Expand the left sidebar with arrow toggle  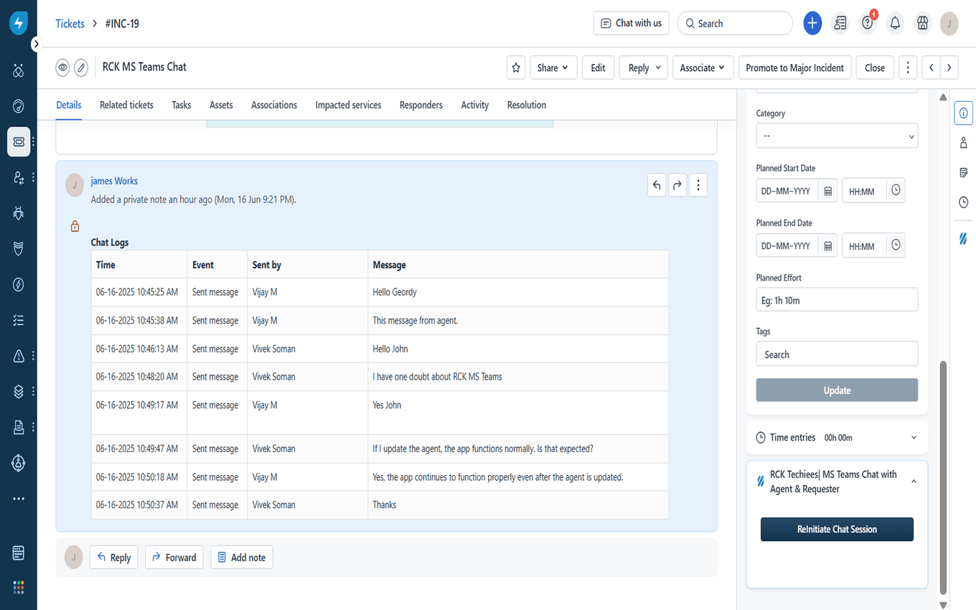(x=37, y=44)
